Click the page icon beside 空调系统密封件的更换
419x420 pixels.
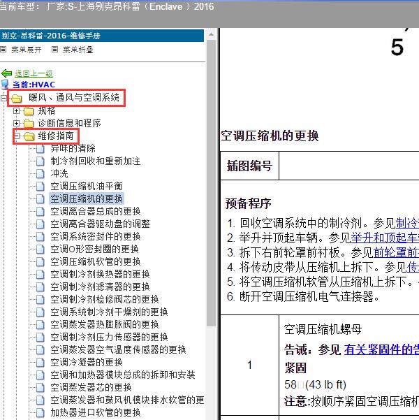point(41,237)
